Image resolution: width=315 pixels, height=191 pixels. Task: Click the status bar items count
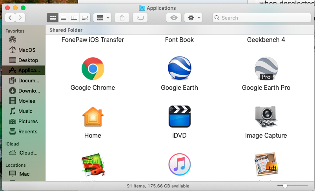[x=158, y=186]
